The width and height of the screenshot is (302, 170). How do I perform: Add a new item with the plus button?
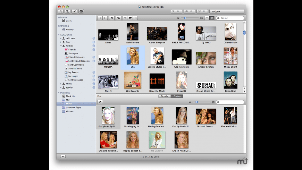click(63, 156)
